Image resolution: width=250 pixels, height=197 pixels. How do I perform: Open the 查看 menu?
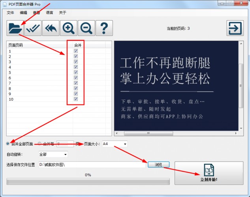point(36,13)
